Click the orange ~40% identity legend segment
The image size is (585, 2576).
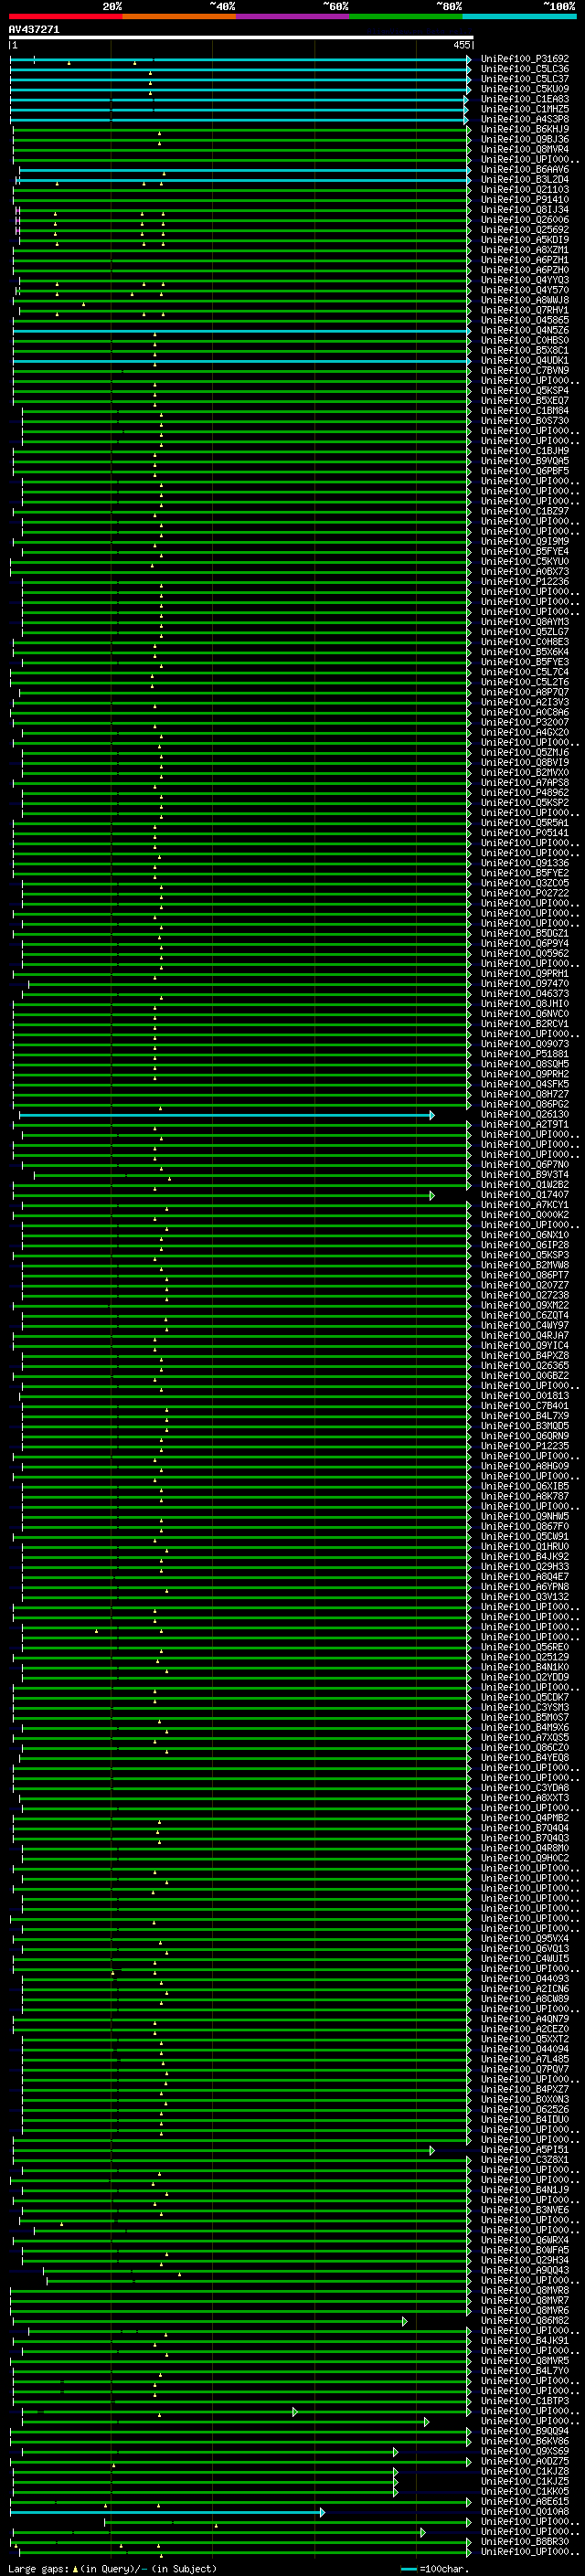coord(179,17)
